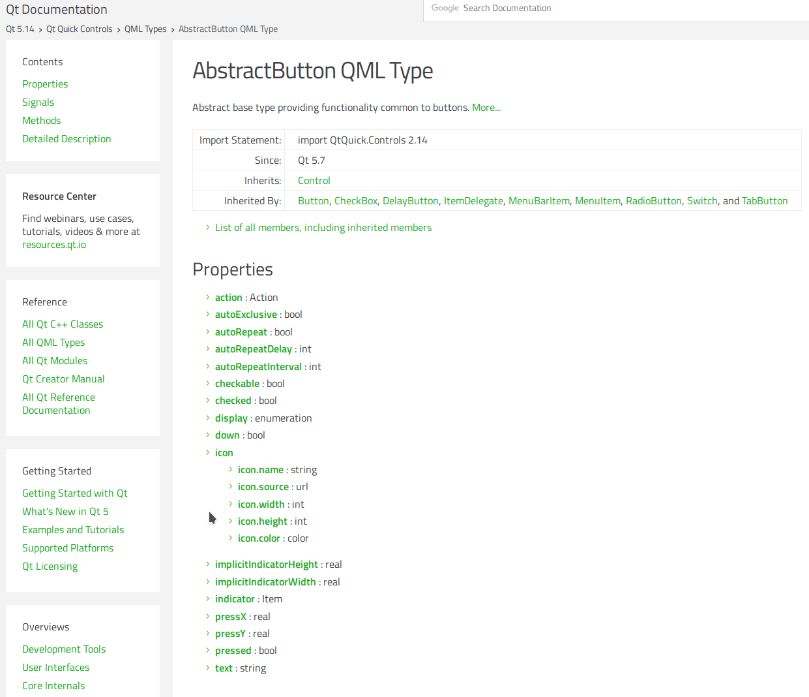The height and width of the screenshot is (697, 809).
Task: Open the ItemDelegate type link
Action: [x=474, y=201]
